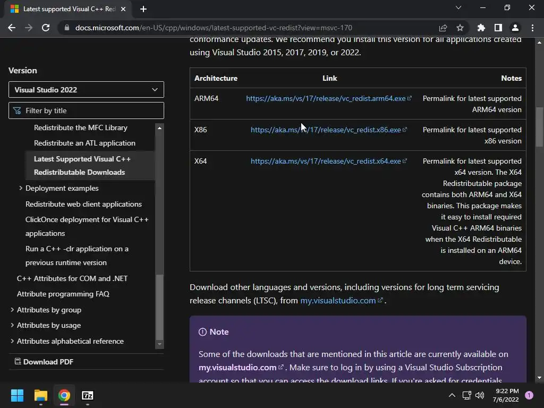
Task: Open Chrome profile avatar menu
Action: point(515,28)
